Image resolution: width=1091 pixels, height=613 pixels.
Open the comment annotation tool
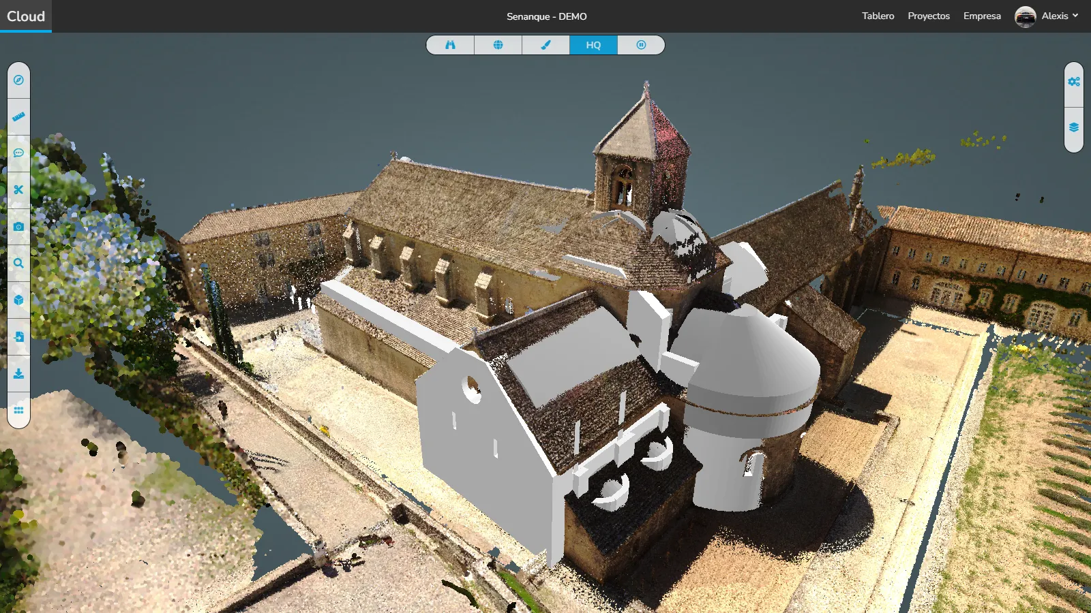click(18, 153)
